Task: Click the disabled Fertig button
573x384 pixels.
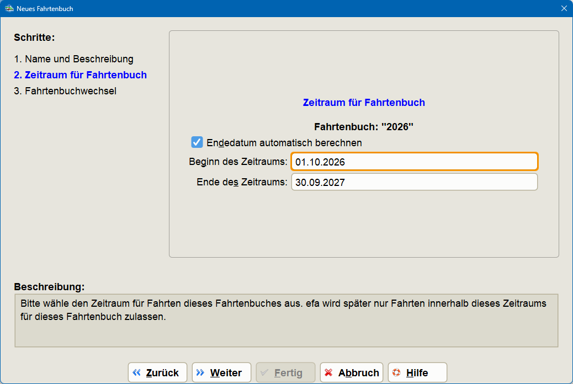Action: tap(285, 372)
